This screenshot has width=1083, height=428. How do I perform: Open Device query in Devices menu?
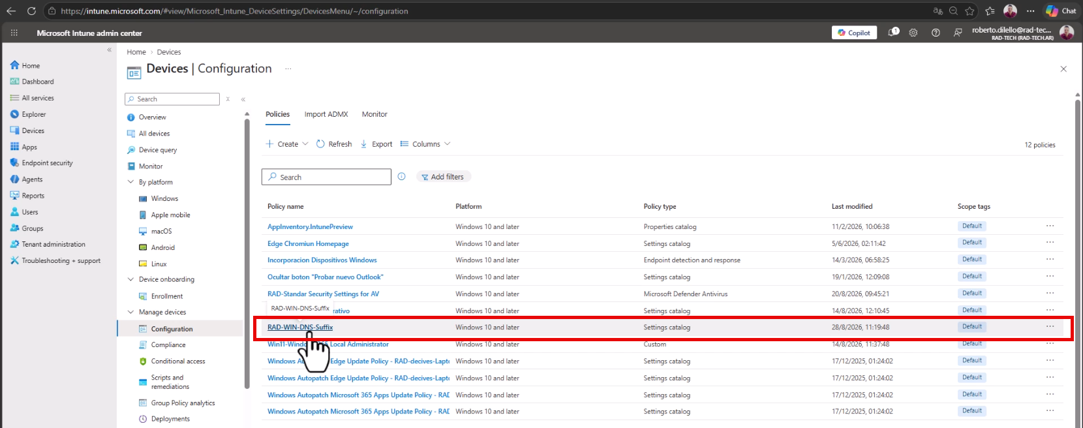pos(151,150)
